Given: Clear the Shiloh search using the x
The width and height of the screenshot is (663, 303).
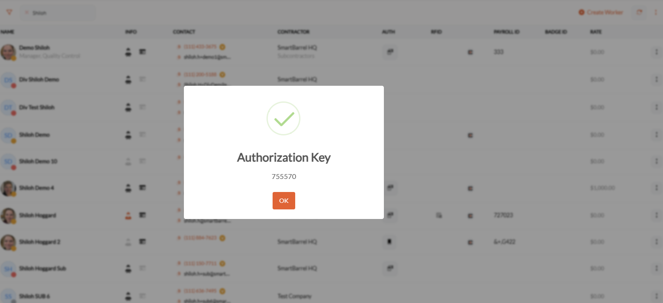Looking at the screenshot, I should coord(26,12).
